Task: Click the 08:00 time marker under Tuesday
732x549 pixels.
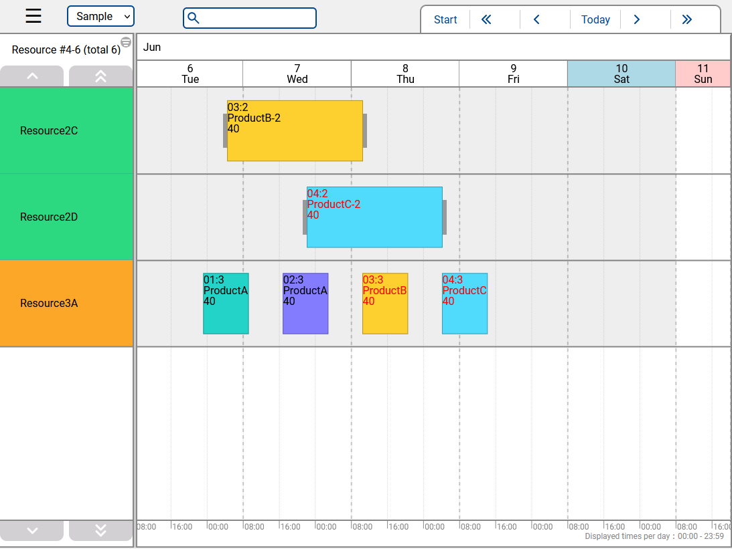Action: tap(147, 526)
